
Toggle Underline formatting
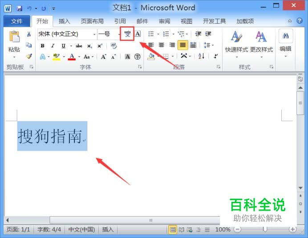(63, 46)
